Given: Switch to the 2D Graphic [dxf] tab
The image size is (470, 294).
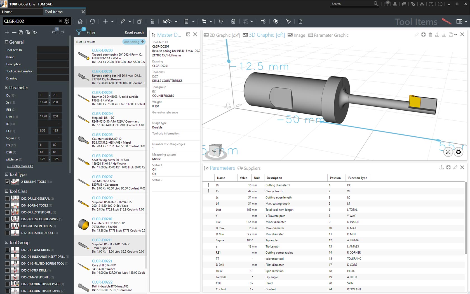Looking at the screenshot, I should (222, 35).
